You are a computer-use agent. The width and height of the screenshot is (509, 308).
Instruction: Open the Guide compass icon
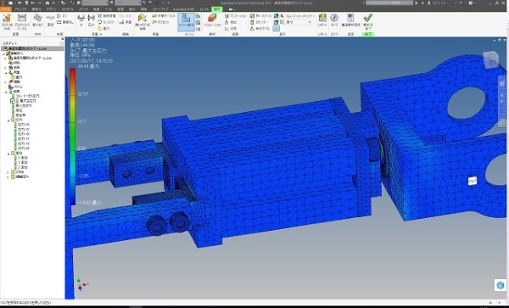pos(334,20)
